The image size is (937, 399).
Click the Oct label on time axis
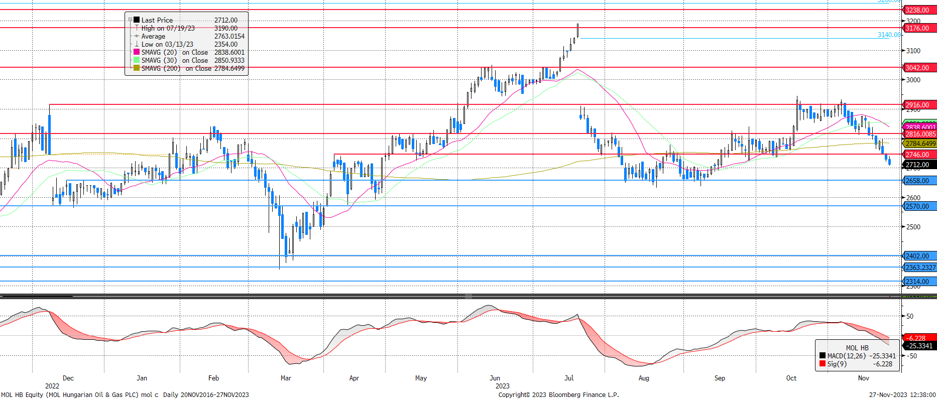point(791,378)
